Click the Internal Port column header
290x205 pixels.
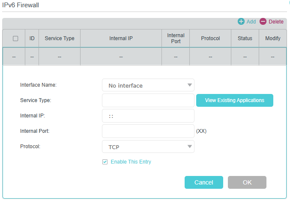click(x=176, y=38)
